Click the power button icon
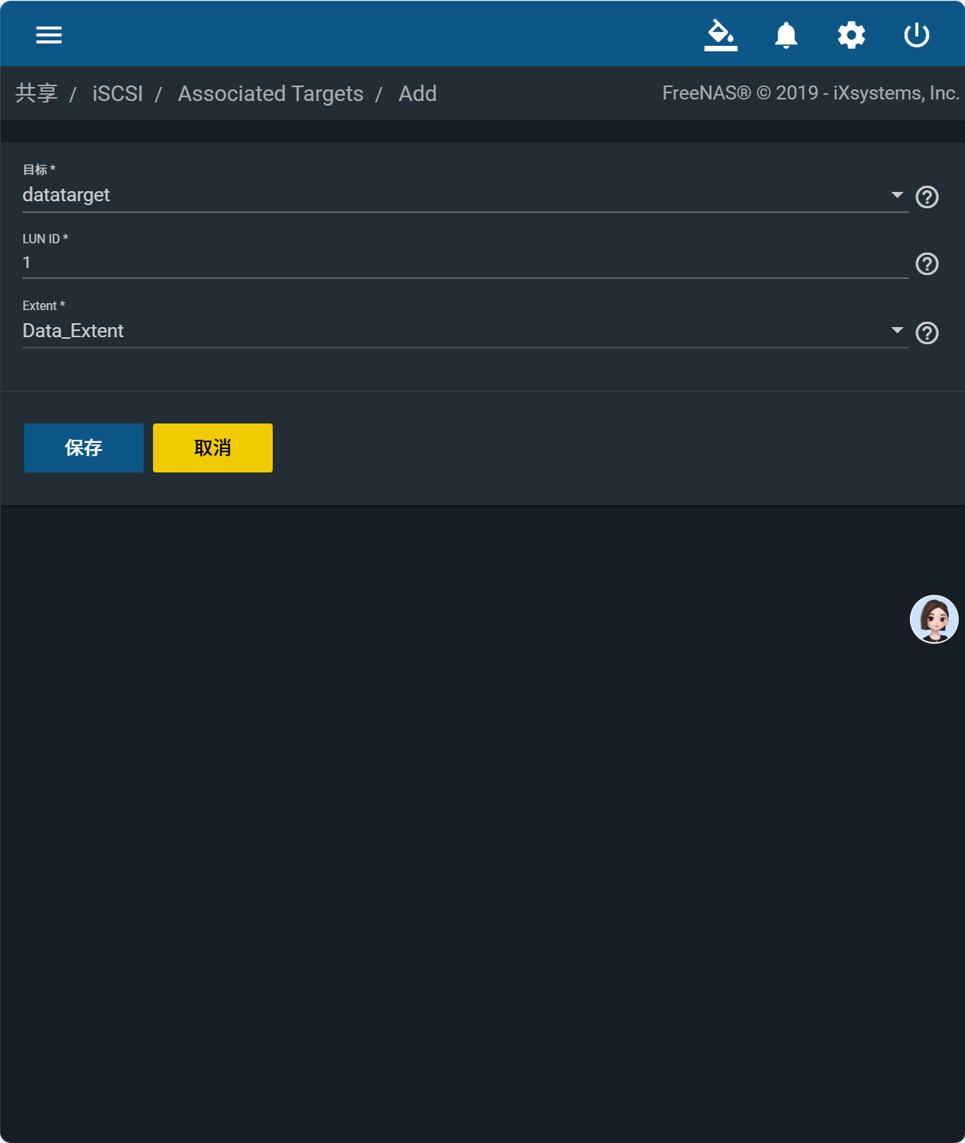Screen dimensions: 965x1143 click(917, 35)
